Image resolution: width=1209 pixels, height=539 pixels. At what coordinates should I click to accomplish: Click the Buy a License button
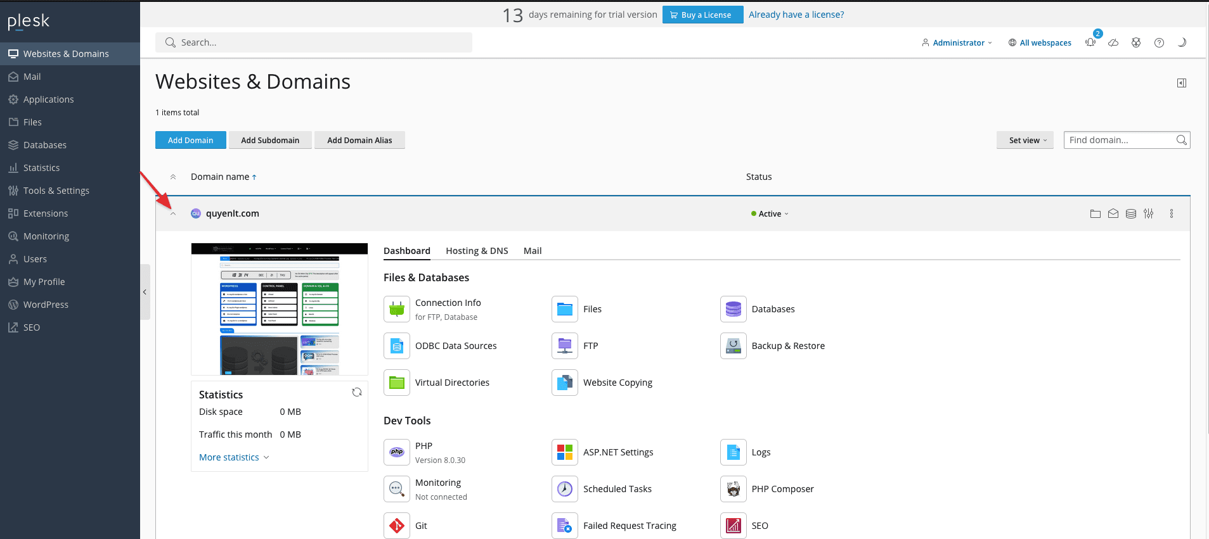point(703,15)
